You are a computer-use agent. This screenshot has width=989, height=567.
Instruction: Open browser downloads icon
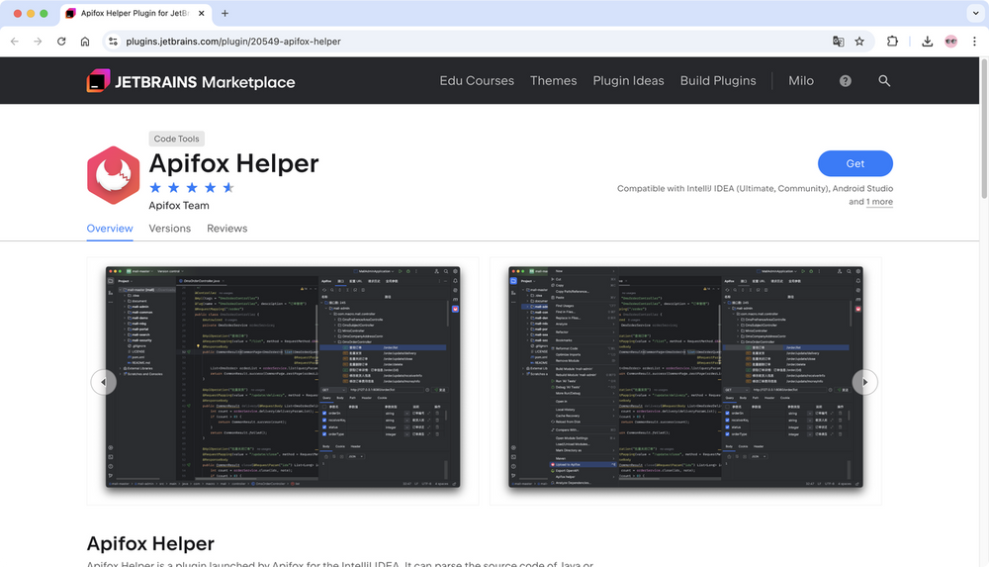click(x=927, y=42)
